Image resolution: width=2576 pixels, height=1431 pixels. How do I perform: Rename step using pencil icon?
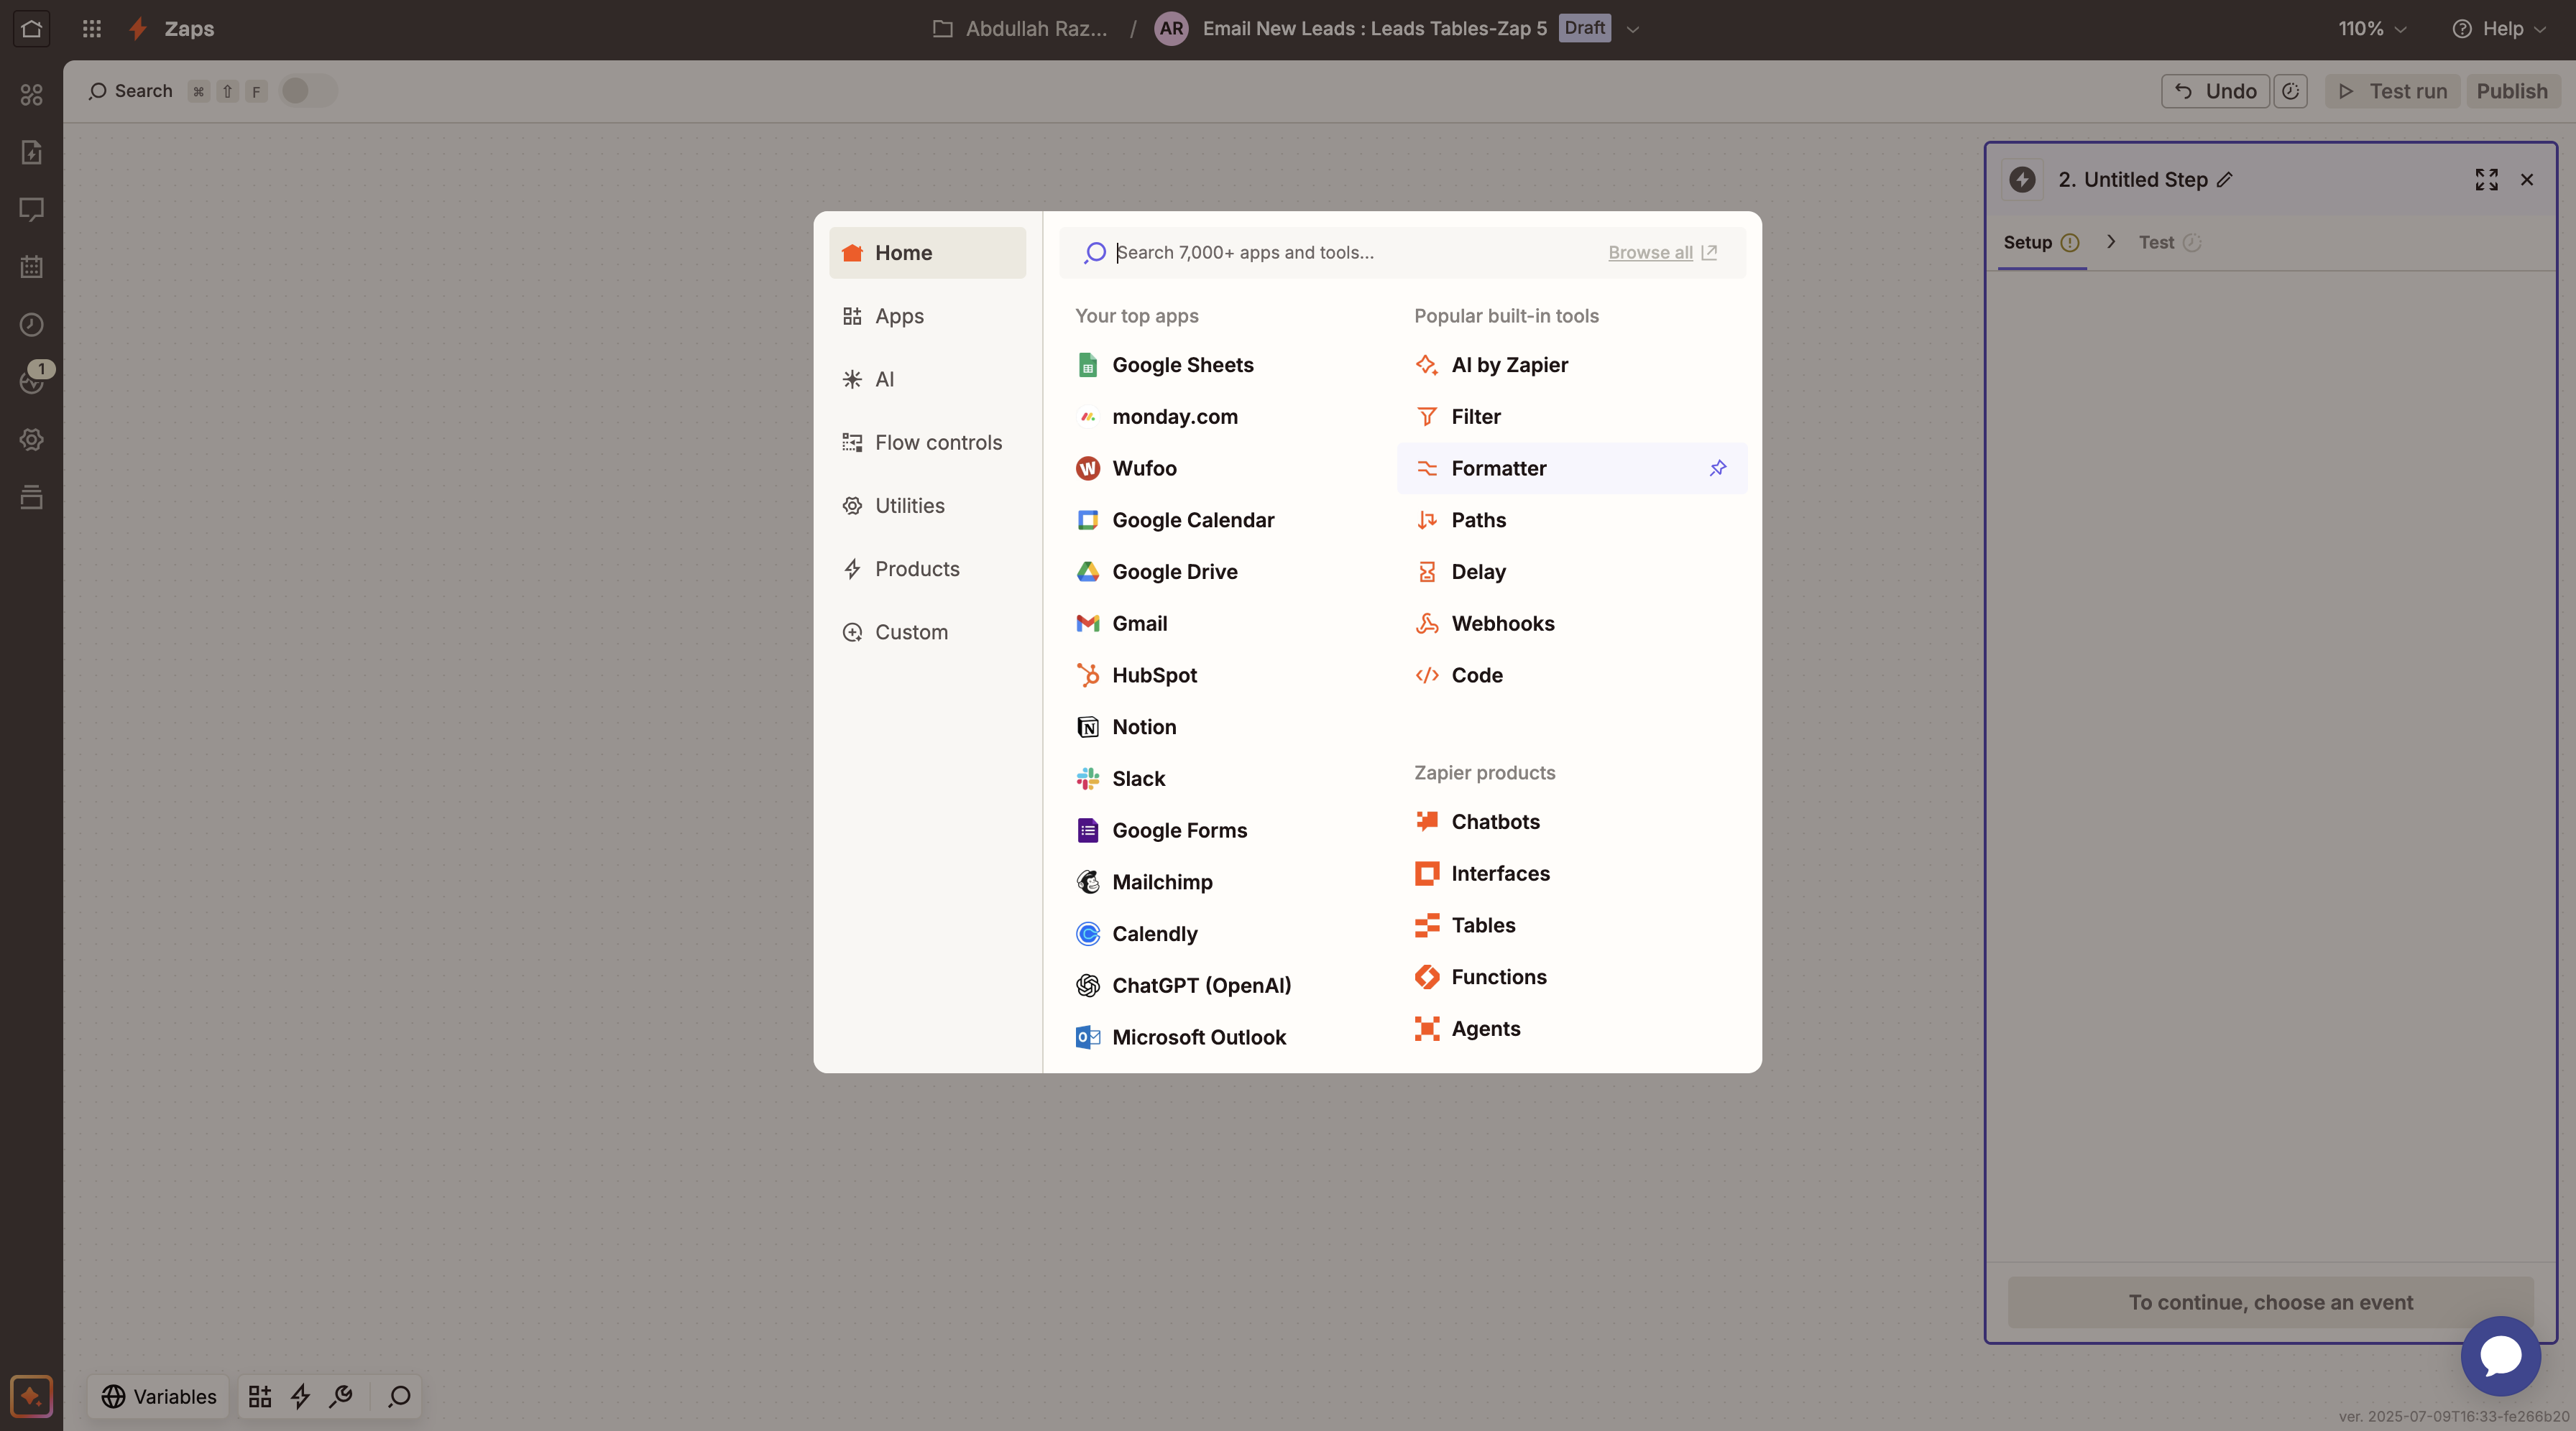click(2224, 180)
